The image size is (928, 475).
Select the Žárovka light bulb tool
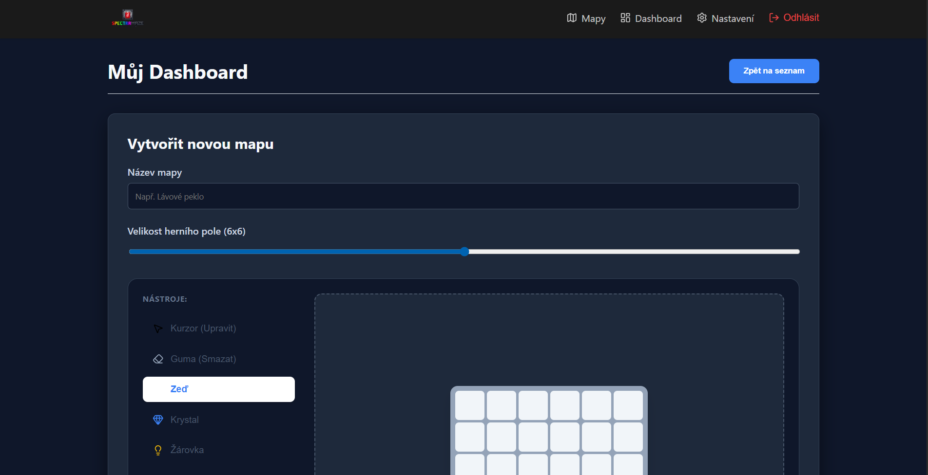tap(218, 450)
